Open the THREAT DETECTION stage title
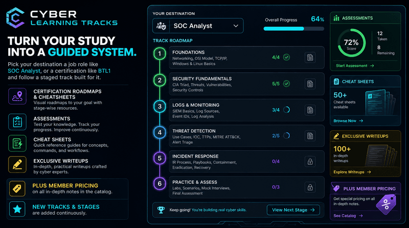Viewport: 409px width, 228px height. click(x=194, y=131)
